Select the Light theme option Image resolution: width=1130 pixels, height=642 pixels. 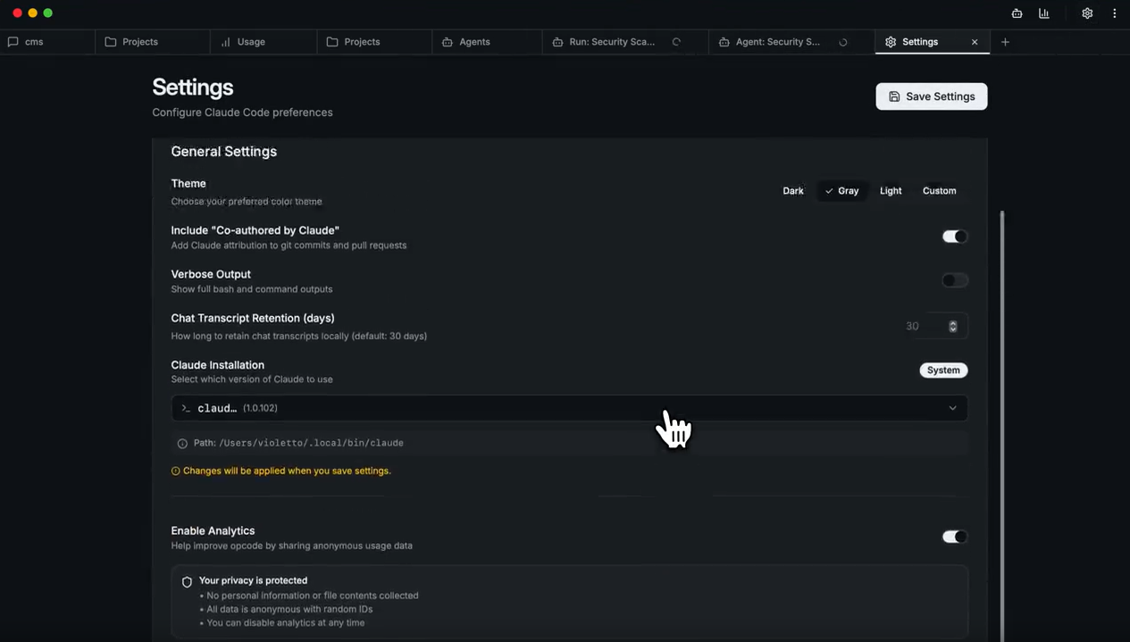pos(891,191)
